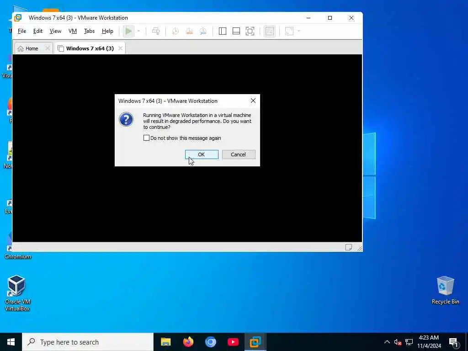This screenshot has width=468, height=351.
Task: Open the VM menu
Action: point(73,31)
